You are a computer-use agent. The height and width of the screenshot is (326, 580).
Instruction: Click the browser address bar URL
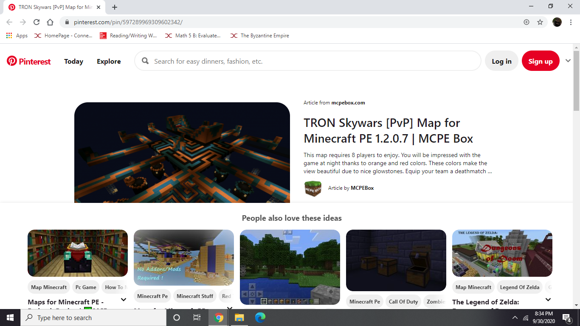point(128,22)
